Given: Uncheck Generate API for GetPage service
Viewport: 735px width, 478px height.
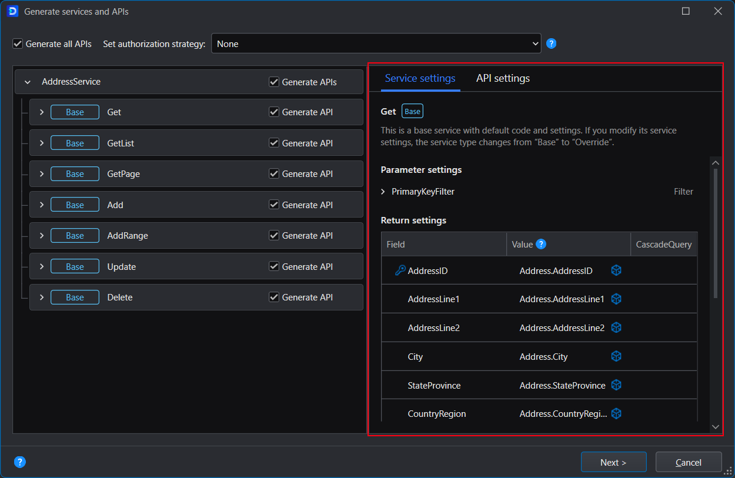Looking at the screenshot, I should [x=274, y=173].
